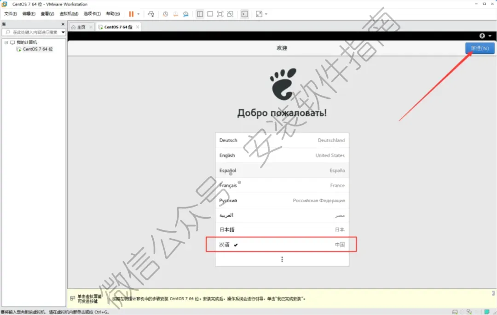Open the snapshot manager
Image resolution: width=497 pixels, height=315 pixels.
click(186, 14)
